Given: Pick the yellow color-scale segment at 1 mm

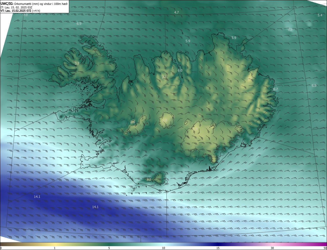Looking at the screenshot, I should tap(55, 244).
